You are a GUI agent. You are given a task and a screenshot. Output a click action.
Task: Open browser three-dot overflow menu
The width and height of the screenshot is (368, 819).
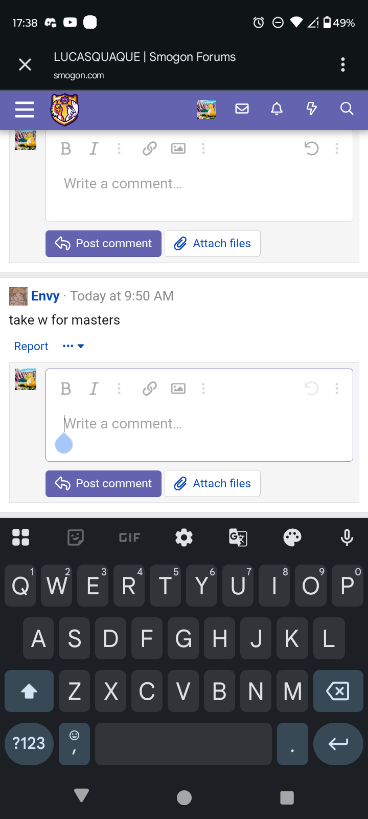point(343,64)
